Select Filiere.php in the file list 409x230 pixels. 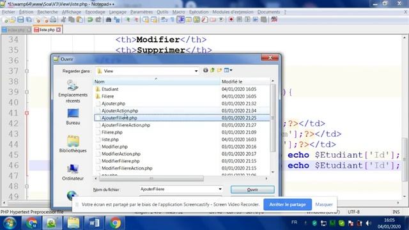coord(181,132)
